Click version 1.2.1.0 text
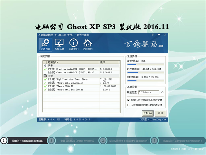Image resolution: width=206 pixels, height=155 pixels. click(x=105, y=83)
